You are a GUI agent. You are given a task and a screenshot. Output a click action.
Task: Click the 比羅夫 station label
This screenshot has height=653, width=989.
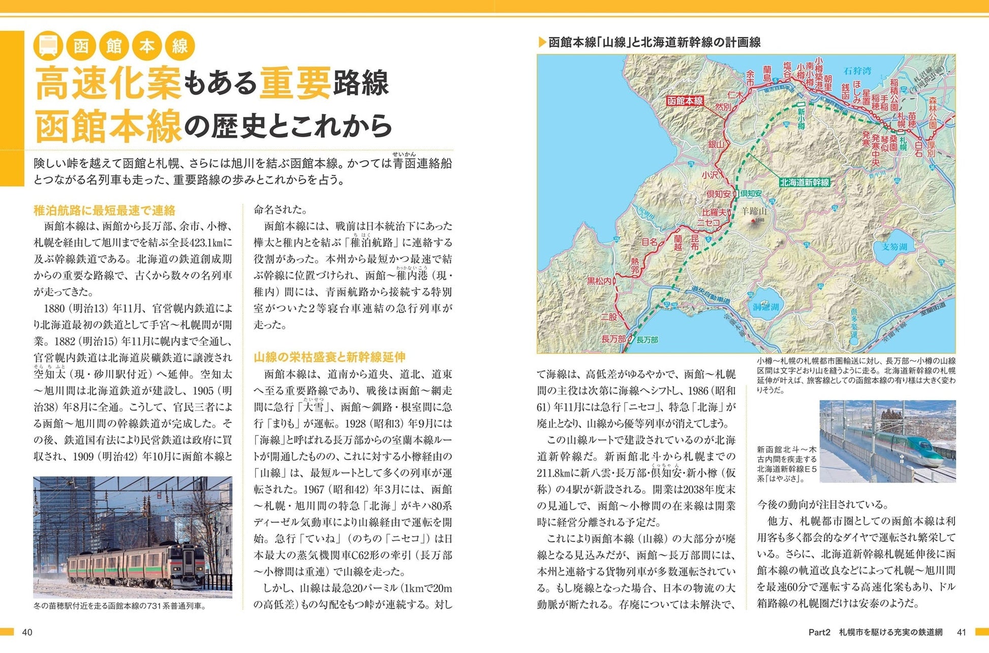(x=714, y=212)
